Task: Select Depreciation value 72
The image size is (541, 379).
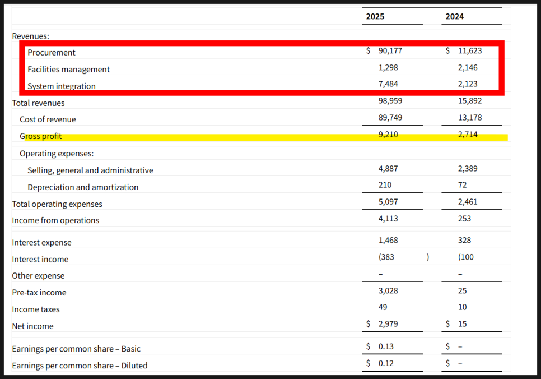Action: (x=463, y=185)
